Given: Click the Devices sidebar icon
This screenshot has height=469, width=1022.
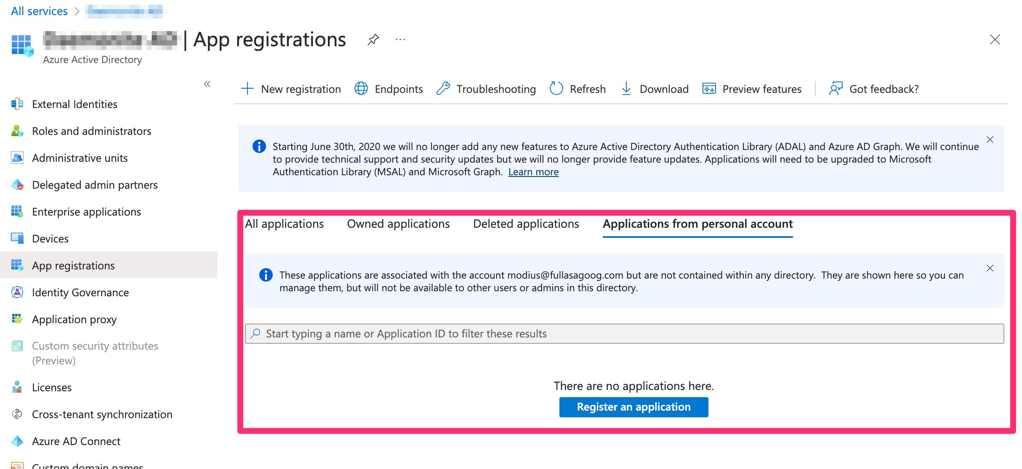Looking at the screenshot, I should [17, 239].
